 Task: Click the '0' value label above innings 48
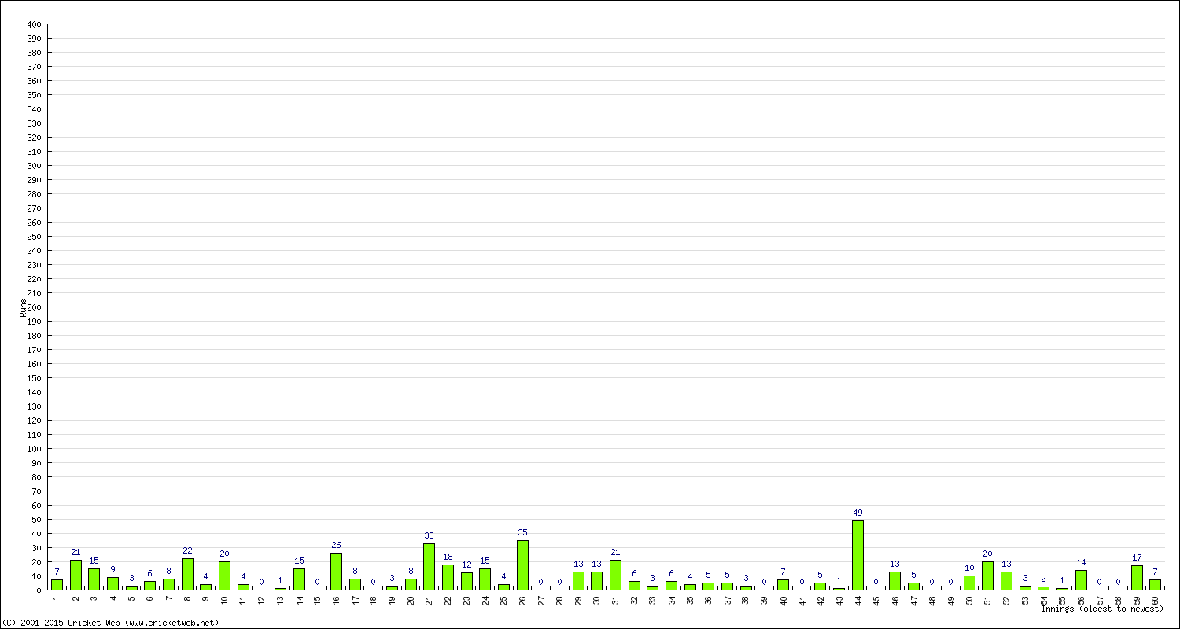(x=931, y=583)
